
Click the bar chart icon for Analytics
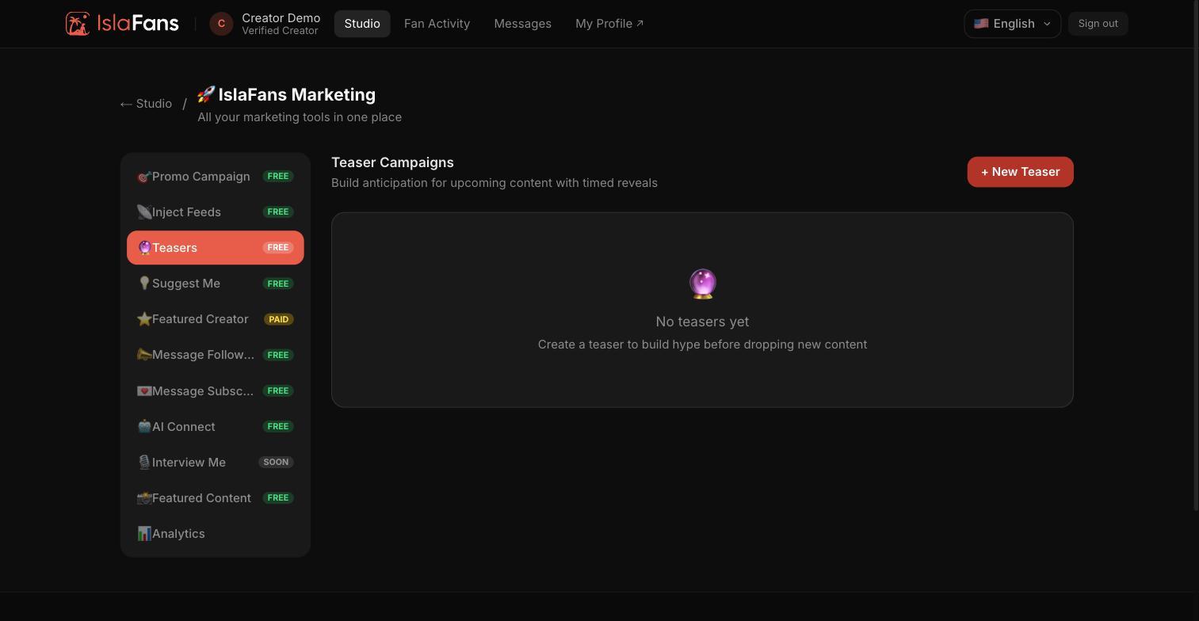point(144,534)
